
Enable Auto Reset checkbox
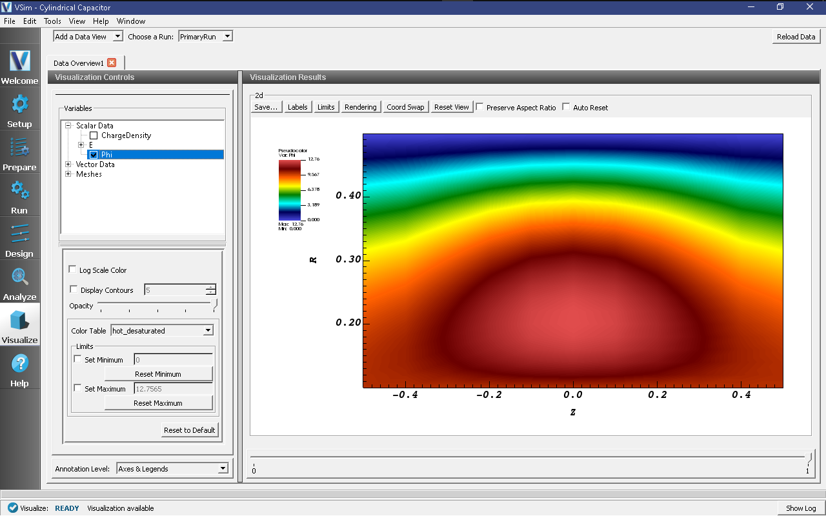pyautogui.click(x=567, y=107)
